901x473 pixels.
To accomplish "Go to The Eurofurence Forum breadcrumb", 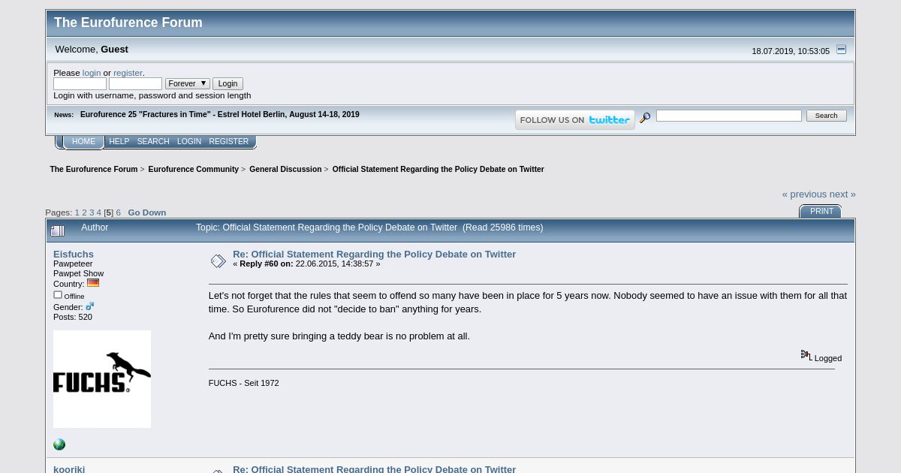I will tap(94, 170).
